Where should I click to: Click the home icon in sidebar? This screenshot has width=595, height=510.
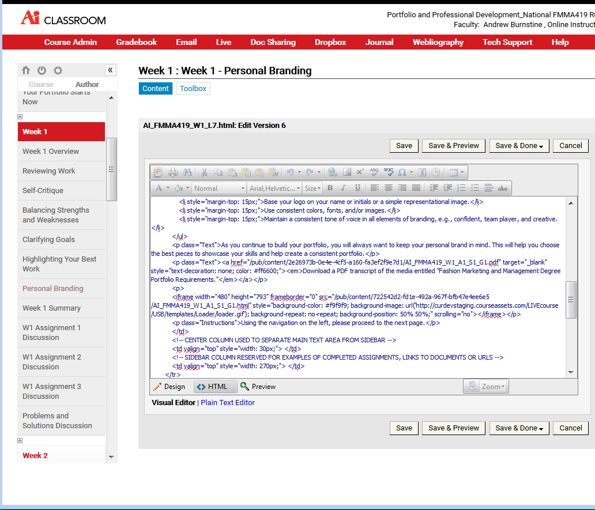pos(26,70)
